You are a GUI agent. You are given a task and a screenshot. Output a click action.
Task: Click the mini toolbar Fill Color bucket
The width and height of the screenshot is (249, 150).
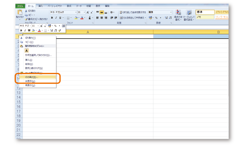(x=33, y=30)
